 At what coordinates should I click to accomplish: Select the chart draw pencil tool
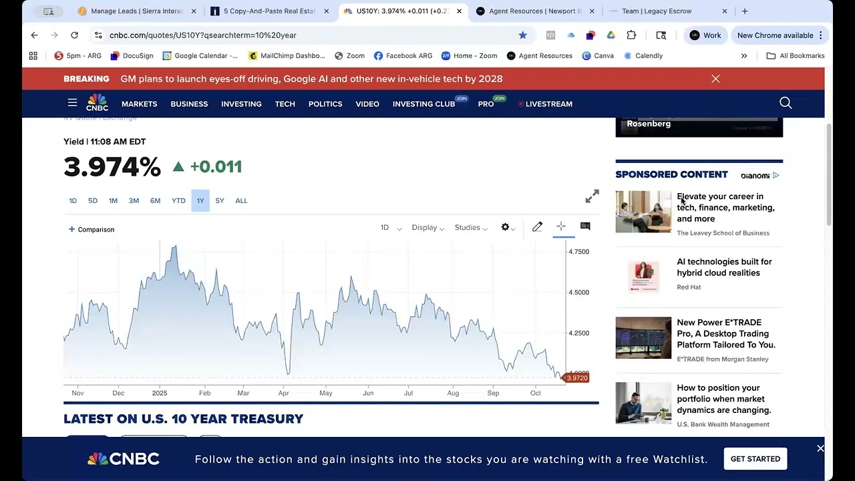pos(537,227)
